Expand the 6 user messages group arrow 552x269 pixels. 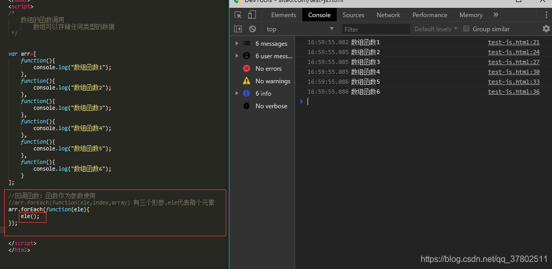coord(237,56)
